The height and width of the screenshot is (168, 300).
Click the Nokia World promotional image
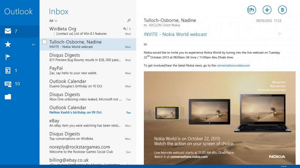[220, 118]
